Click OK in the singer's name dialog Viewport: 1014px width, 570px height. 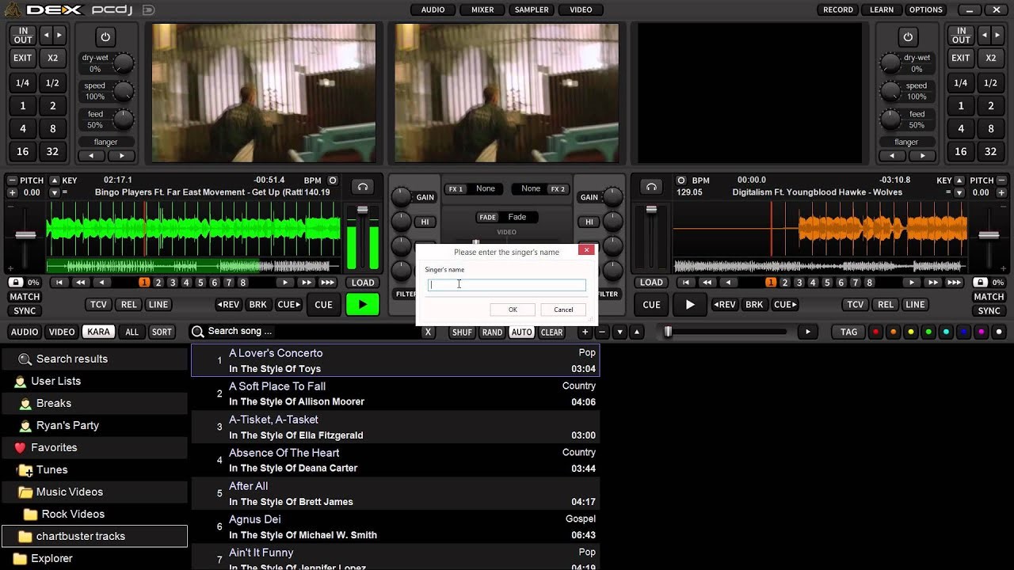512,309
